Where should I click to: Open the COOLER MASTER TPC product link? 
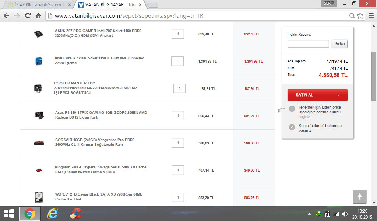point(95,88)
